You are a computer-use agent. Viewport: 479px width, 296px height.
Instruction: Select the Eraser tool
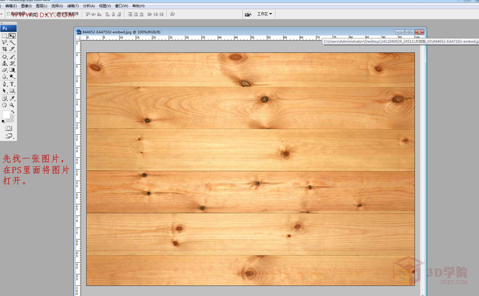click(5, 70)
